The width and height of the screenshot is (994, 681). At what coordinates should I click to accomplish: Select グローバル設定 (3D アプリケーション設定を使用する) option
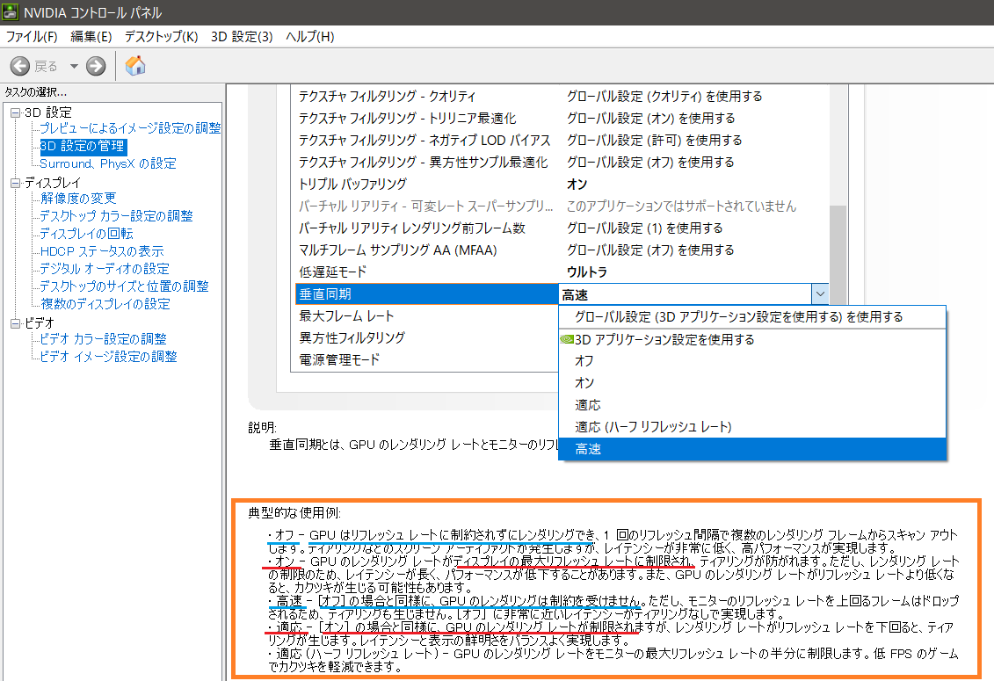click(751, 317)
